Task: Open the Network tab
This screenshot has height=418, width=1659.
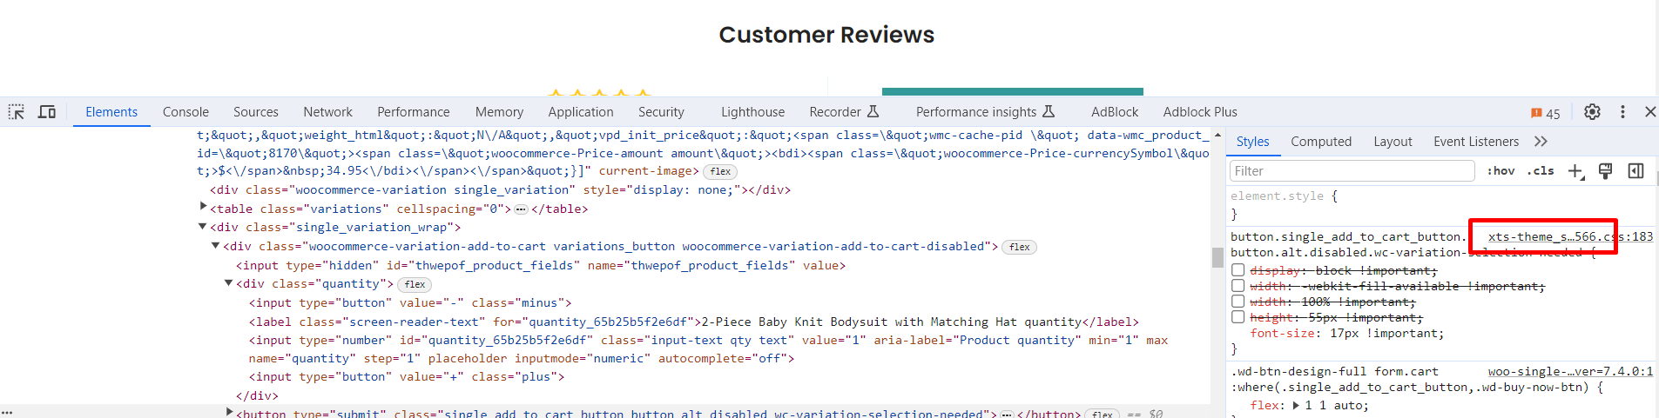Action: point(327,112)
